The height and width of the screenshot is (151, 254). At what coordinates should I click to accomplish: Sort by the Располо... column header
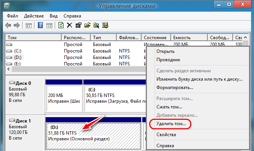click(x=76, y=38)
